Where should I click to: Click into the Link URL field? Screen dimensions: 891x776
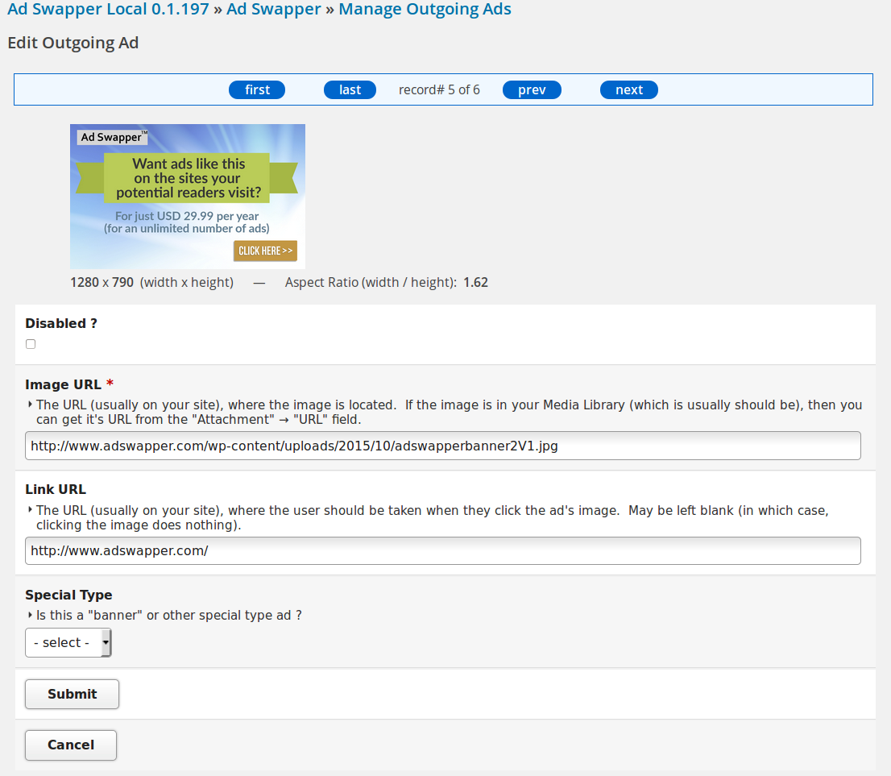(442, 551)
